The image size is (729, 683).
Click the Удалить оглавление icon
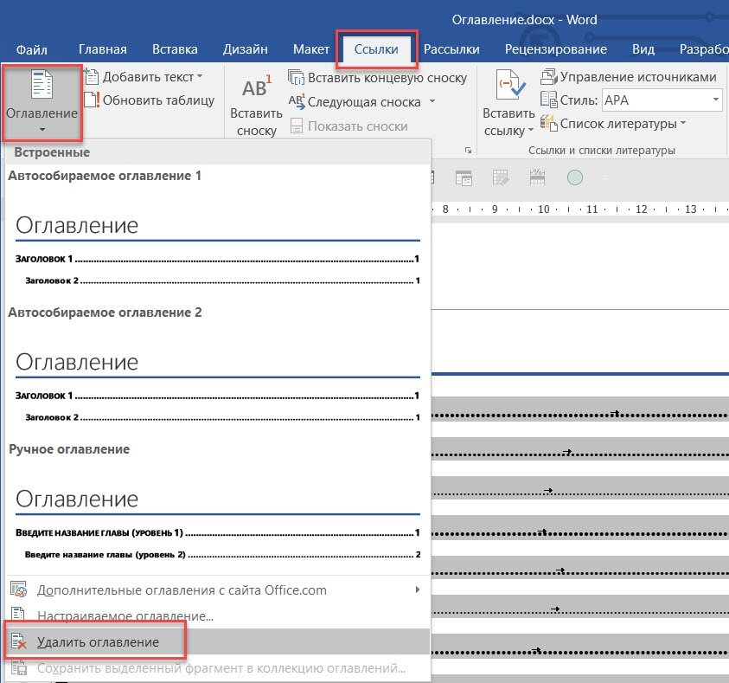19,641
